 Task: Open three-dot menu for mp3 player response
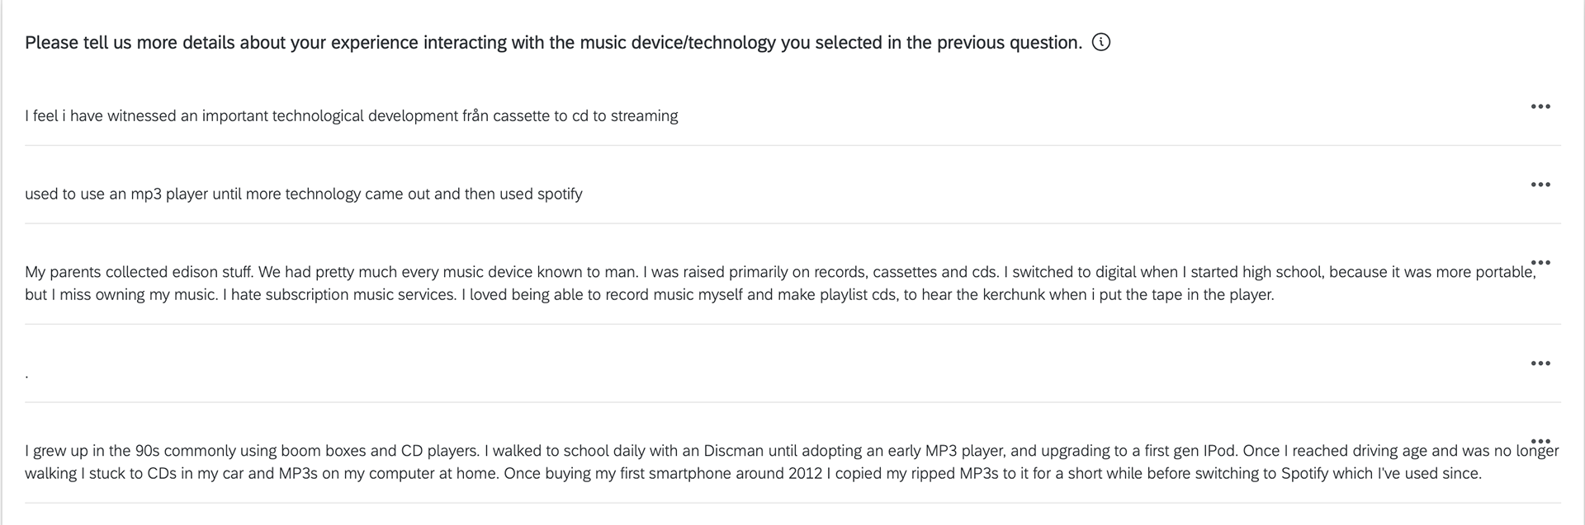click(x=1540, y=185)
